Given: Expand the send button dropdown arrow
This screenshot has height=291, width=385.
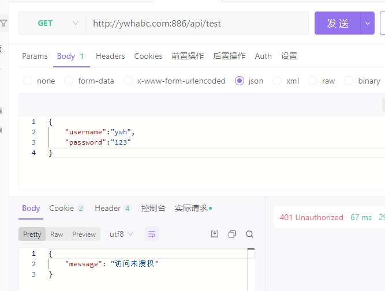Looking at the screenshot, I should point(367,23).
